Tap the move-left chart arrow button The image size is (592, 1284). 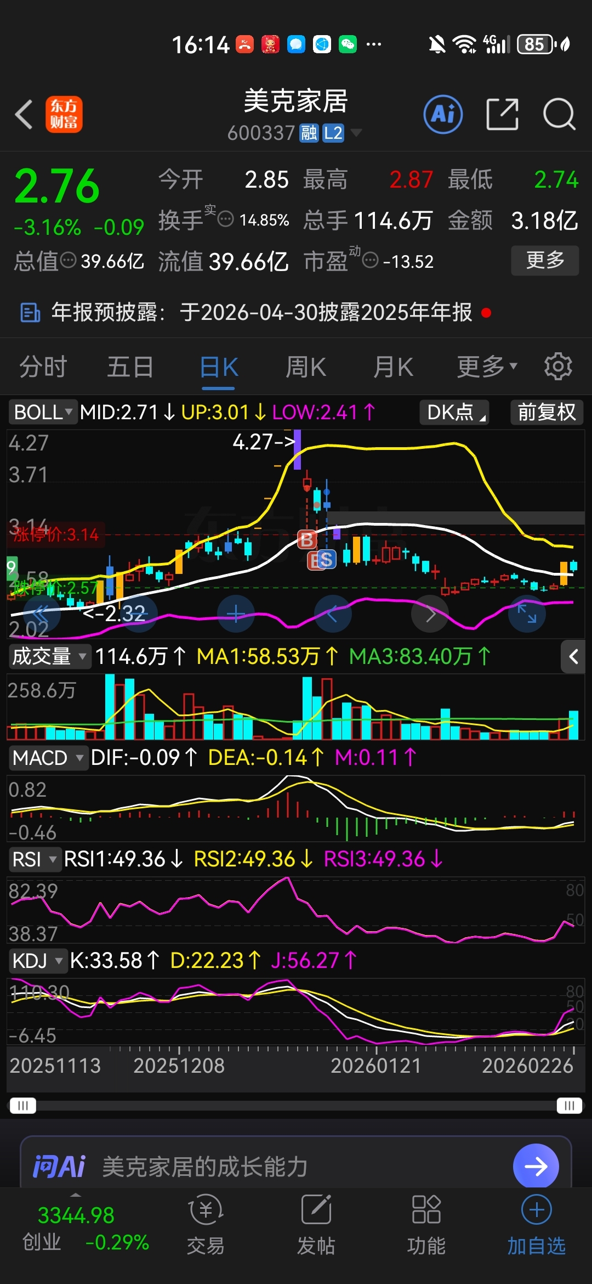click(332, 614)
